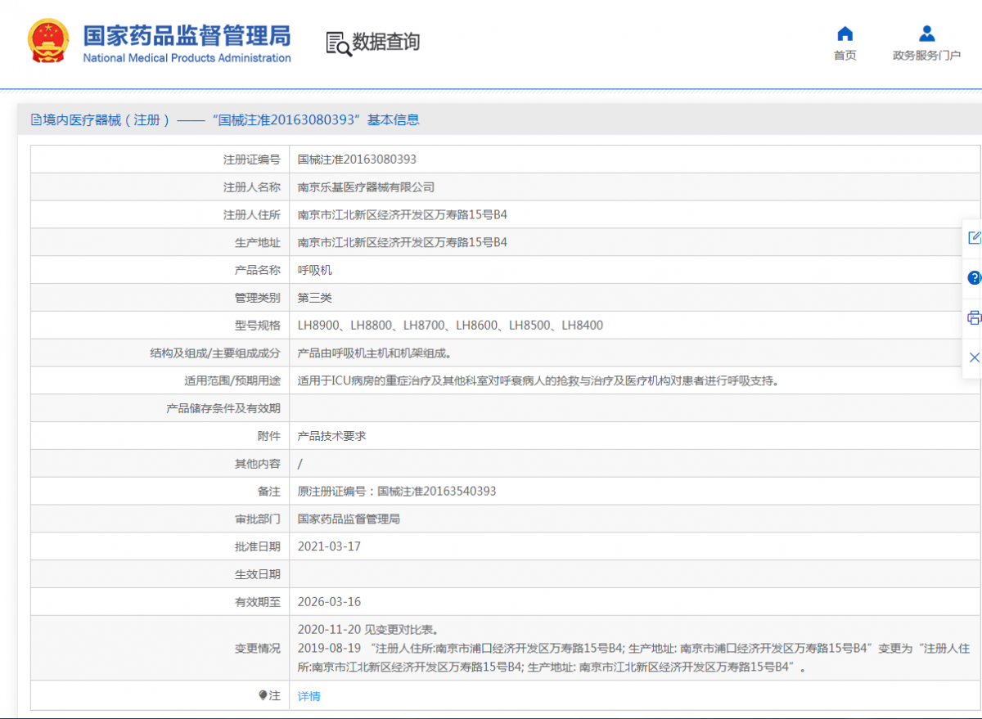Image resolution: width=982 pixels, height=719 pixels.
Task: Click the 注册人名称 row label
Action: 252,187
